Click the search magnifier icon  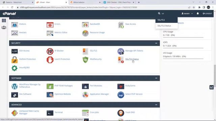(x=159, y=13)
